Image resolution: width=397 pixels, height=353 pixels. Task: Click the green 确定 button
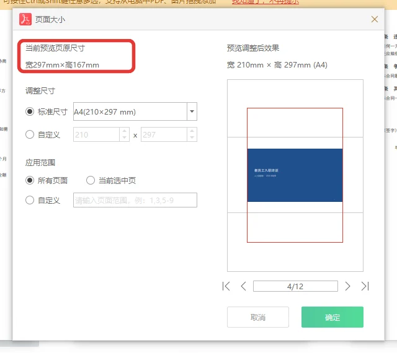tap(332, 317)
